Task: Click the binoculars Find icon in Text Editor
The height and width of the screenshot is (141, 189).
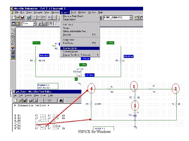Action: (x=61, y=101)
